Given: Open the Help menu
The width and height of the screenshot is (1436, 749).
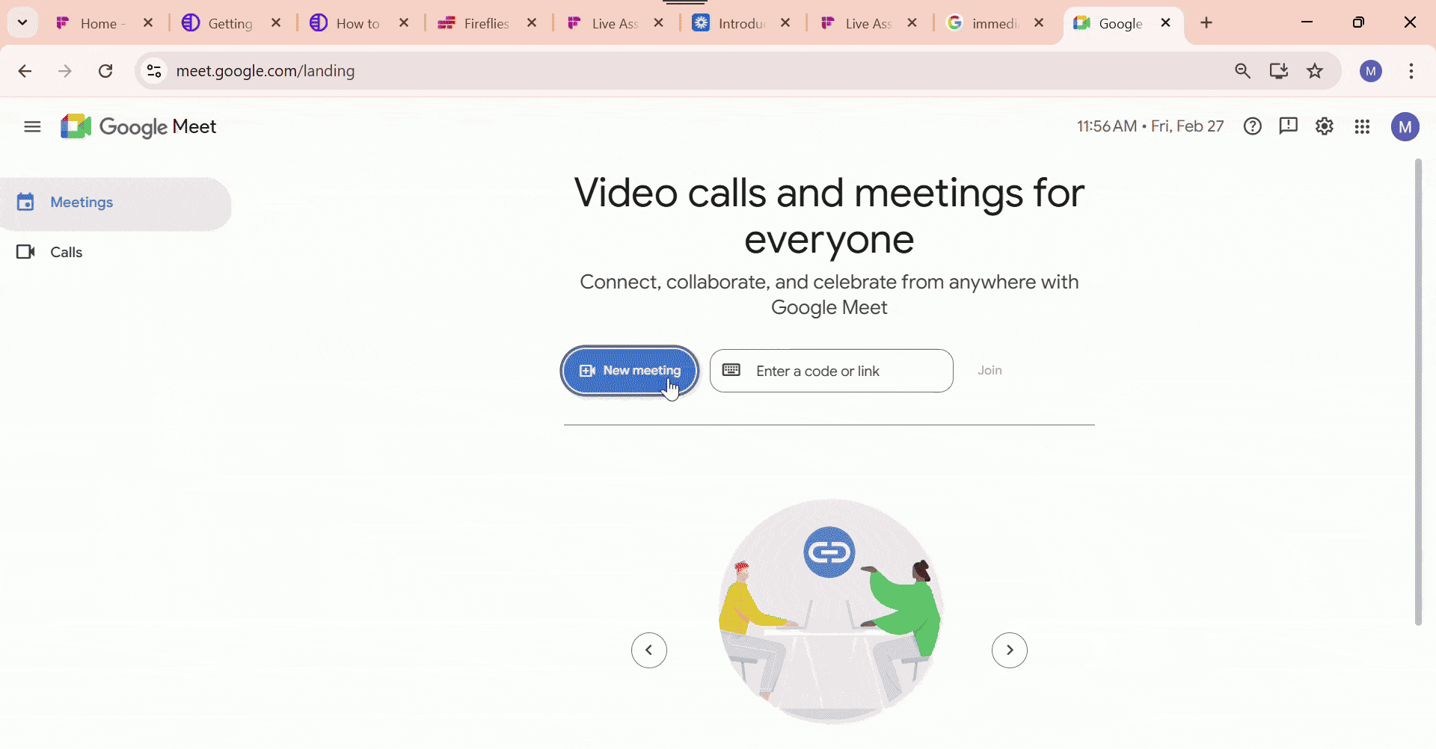Looking at the screenshot, I should (x=1253, y=126).
